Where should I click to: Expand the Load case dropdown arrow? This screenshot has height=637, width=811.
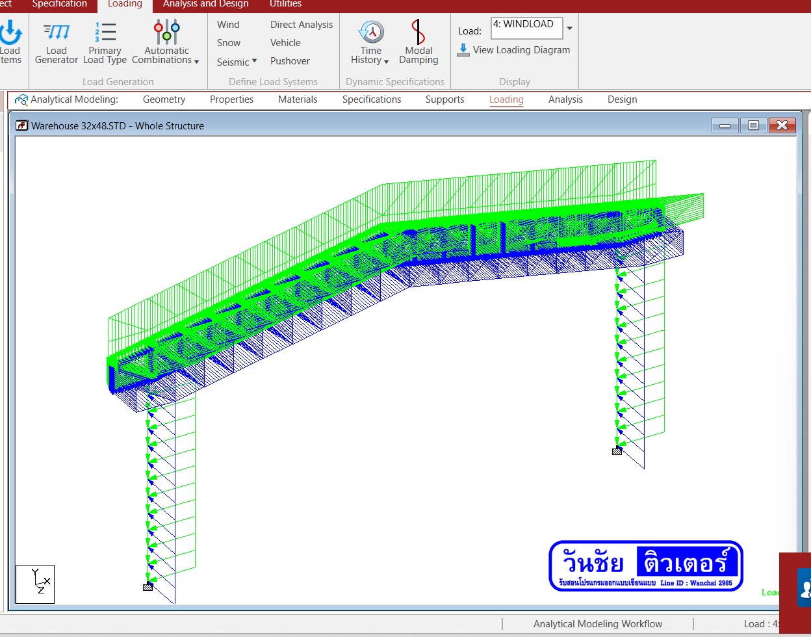point(570,29)
